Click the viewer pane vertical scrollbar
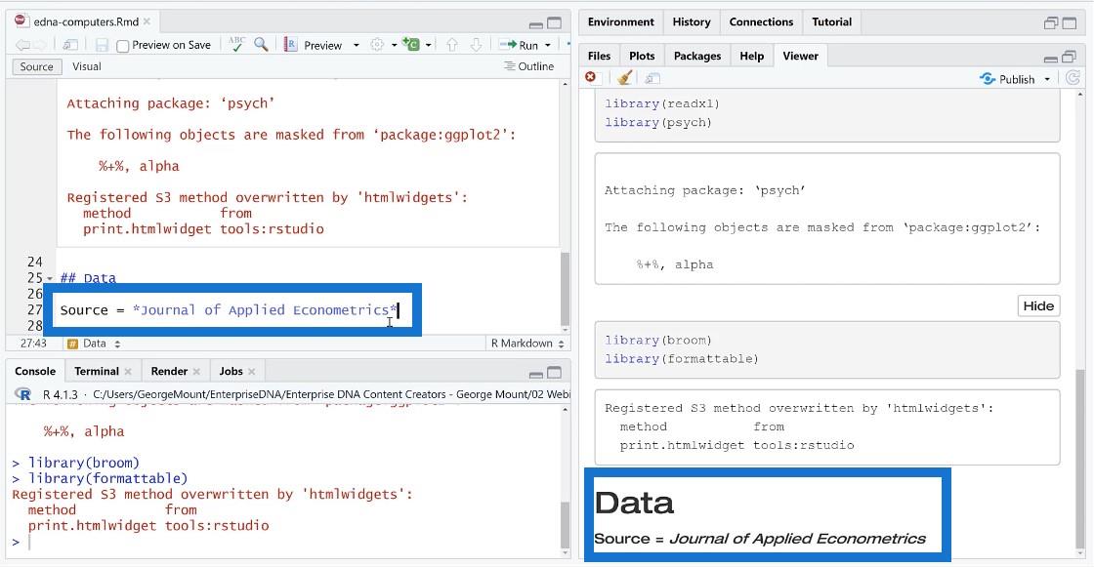The image size is (1094, 567). 1080,457
